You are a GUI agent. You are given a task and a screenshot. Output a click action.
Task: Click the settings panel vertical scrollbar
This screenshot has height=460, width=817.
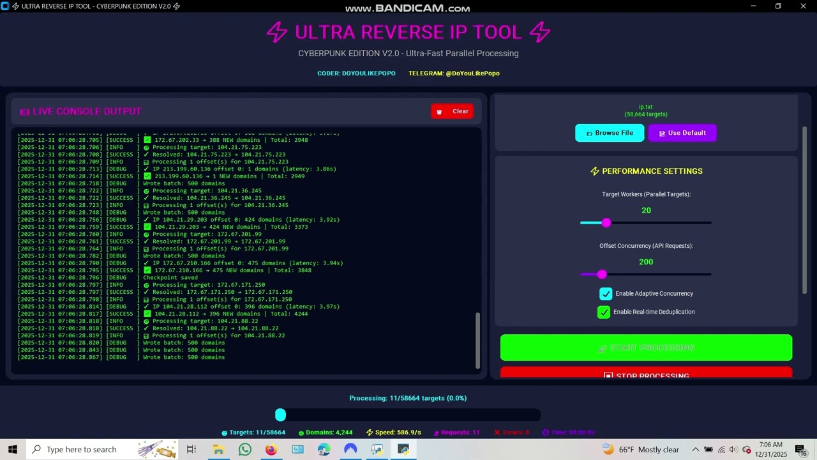point(804,211)
